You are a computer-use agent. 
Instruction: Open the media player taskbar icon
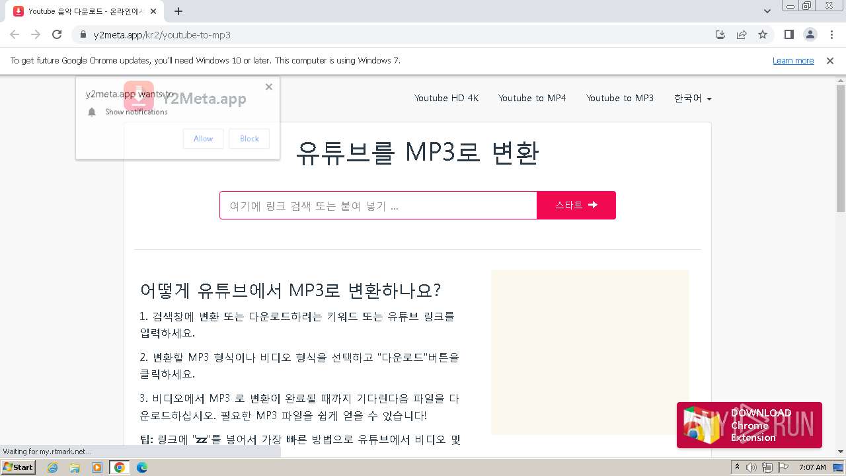[x=97, y=467]
